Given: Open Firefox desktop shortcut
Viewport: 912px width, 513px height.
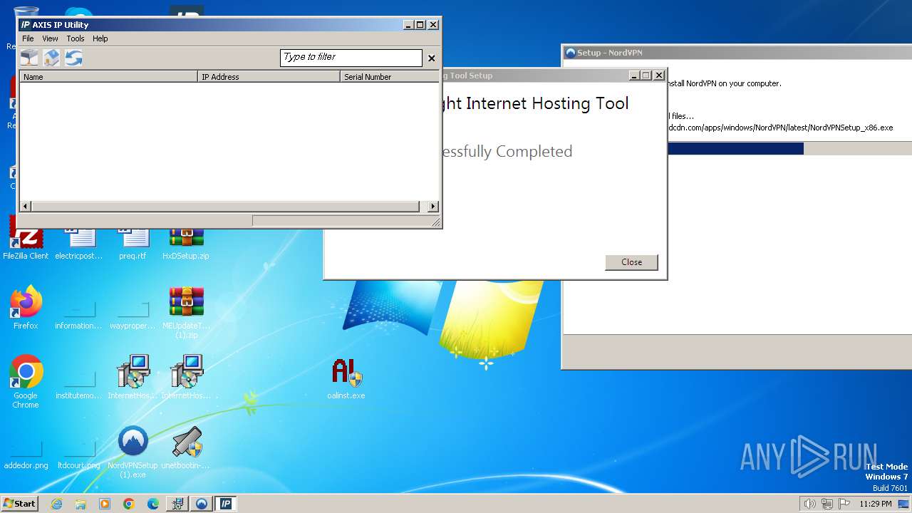Looking at the screenshot, I should 26,308.
